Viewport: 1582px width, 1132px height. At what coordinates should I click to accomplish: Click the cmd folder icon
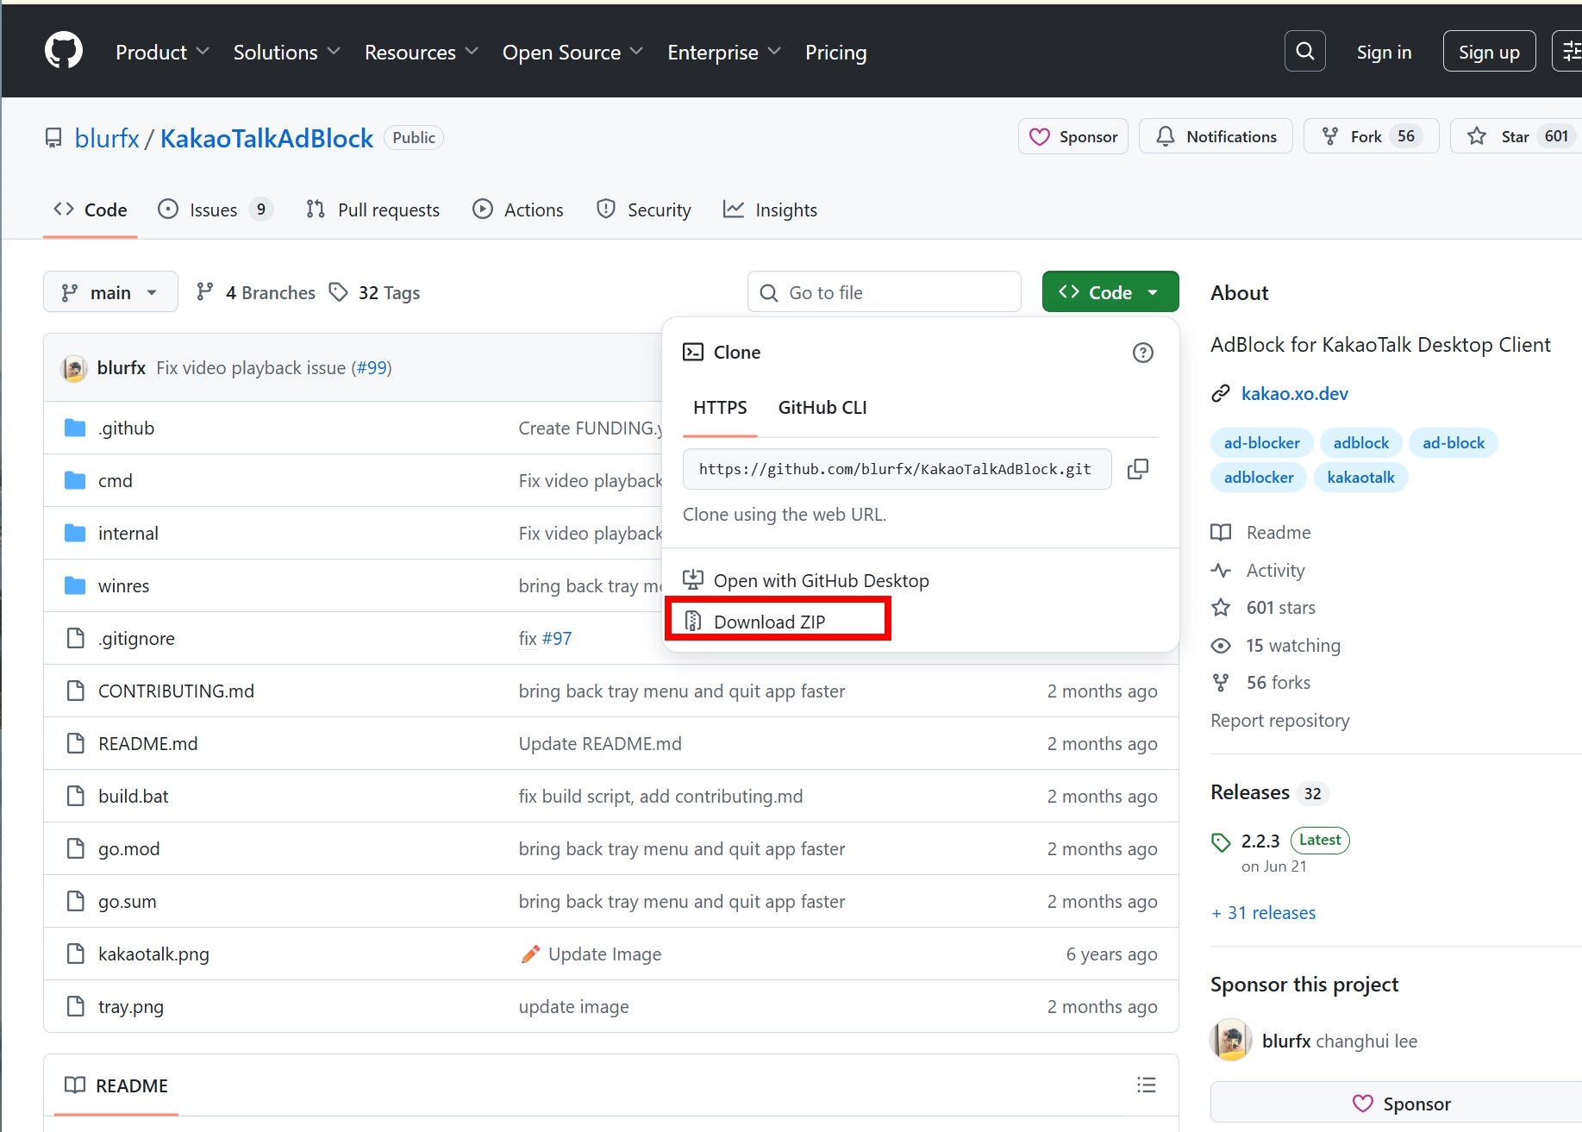(x=75, y=480)
